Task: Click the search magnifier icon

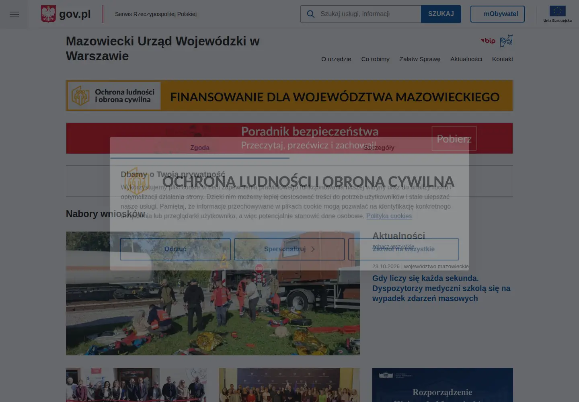Action: click(x=310, y=14)
